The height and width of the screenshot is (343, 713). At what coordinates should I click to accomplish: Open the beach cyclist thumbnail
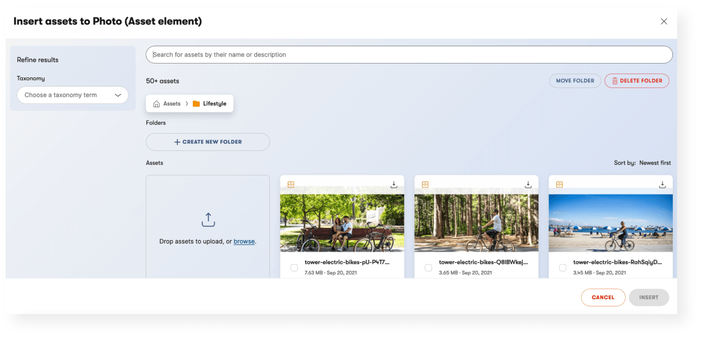point(610,222)
